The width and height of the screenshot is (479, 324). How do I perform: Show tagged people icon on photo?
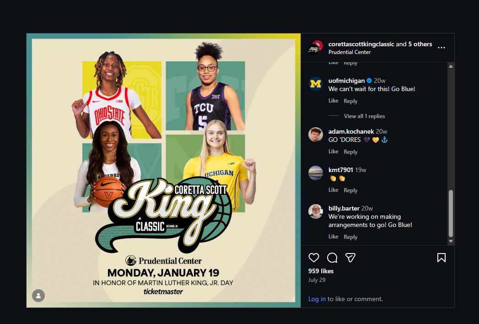click(x=38, y=296)
